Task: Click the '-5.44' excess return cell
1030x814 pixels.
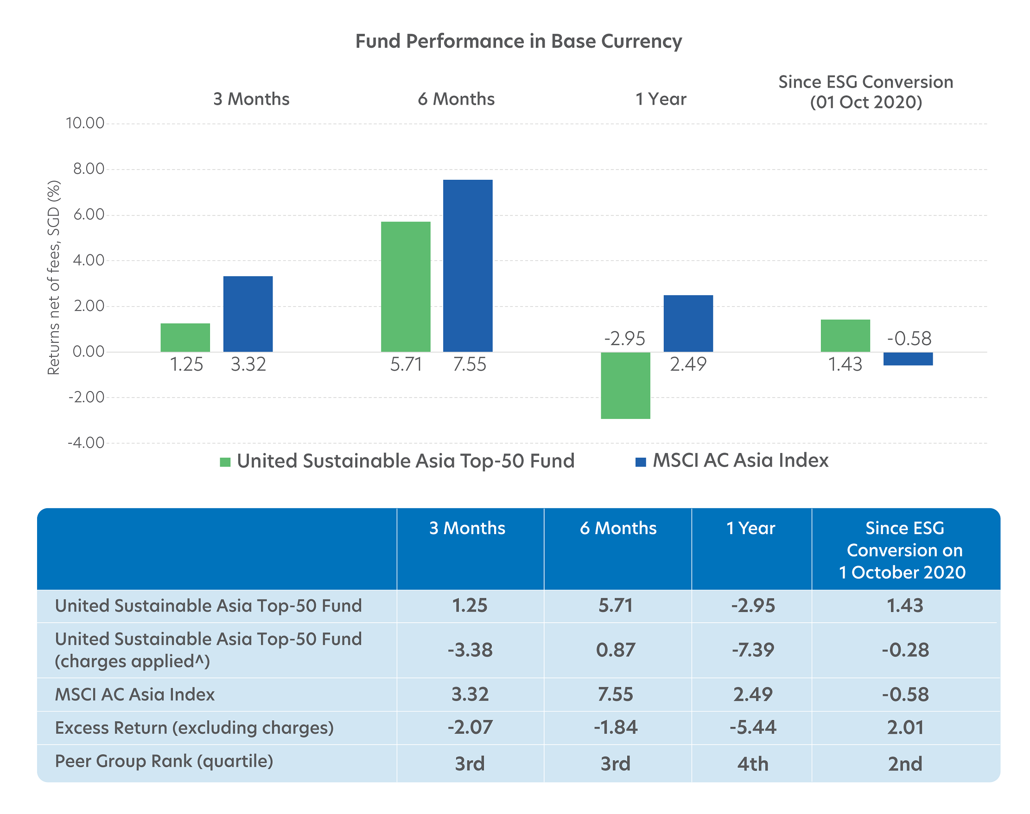Action: coord(753,728)
